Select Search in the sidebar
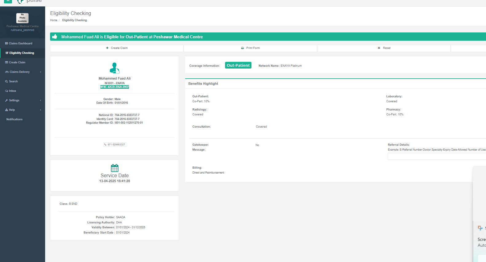The height and width of the screenshot is (262, 486). tap(13, 81)
